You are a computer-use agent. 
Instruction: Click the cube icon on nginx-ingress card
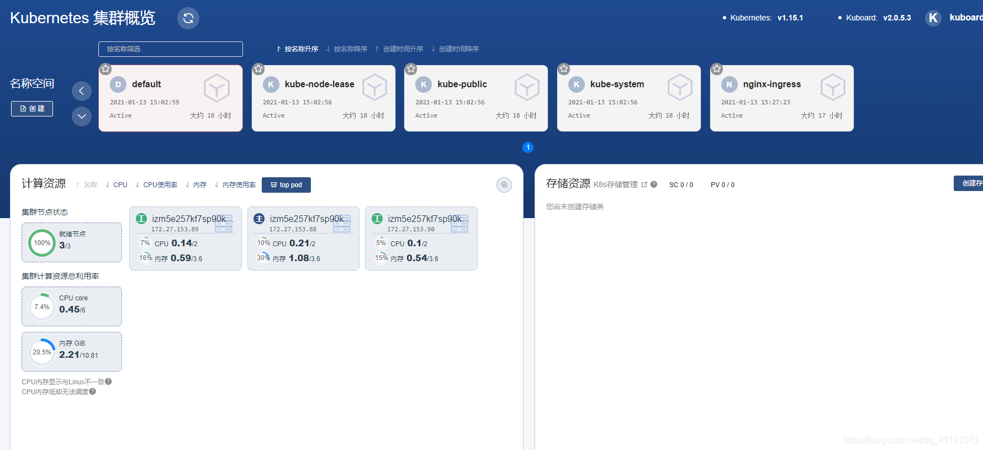click(x=833, y=87)
